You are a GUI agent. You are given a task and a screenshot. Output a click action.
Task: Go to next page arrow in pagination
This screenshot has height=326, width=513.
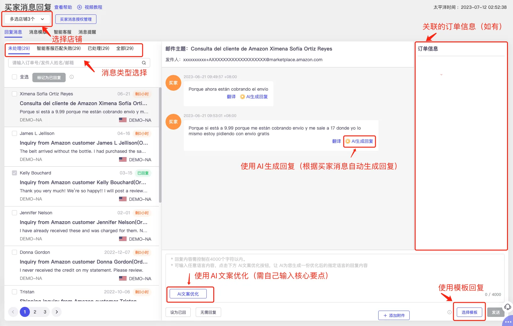57,312
